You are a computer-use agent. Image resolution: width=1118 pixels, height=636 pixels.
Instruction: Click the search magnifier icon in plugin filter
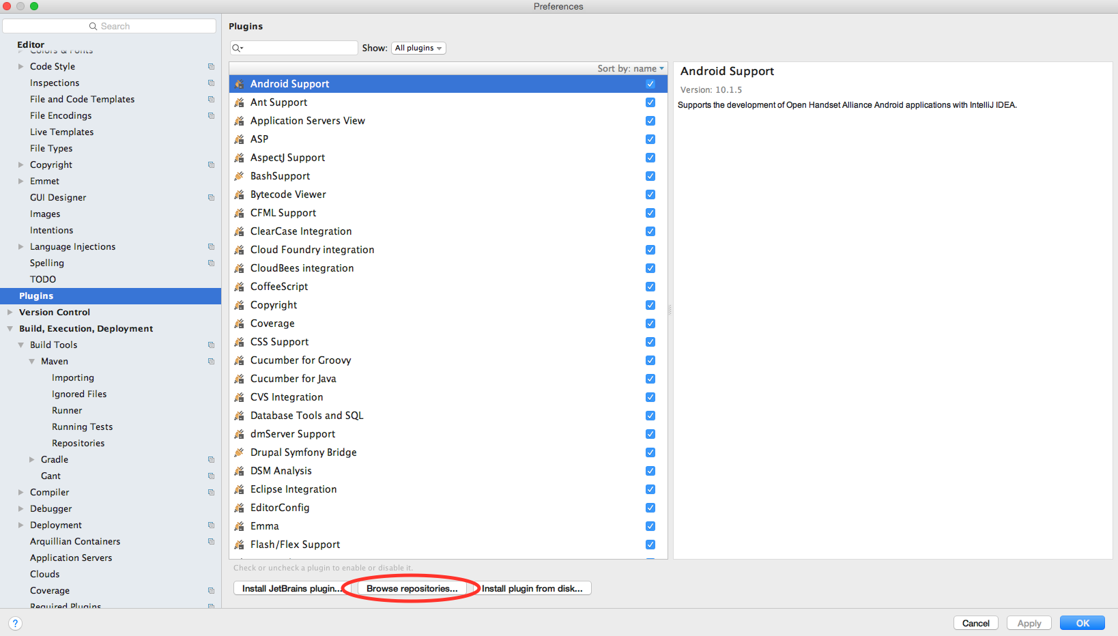[x=238, y=48]
